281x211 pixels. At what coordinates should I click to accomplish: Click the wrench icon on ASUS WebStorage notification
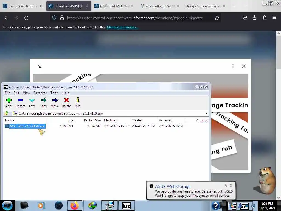[226, 185]
